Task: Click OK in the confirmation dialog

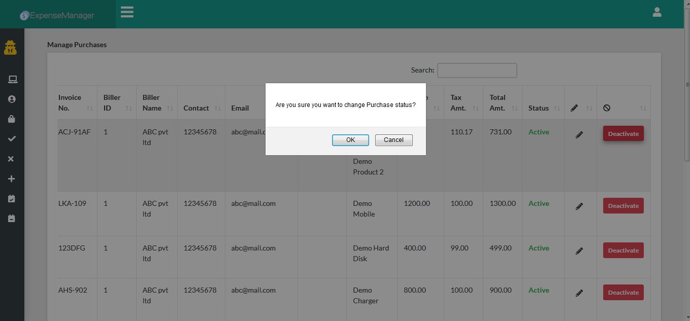Action: pyautogui.click(x=350, y=140)
